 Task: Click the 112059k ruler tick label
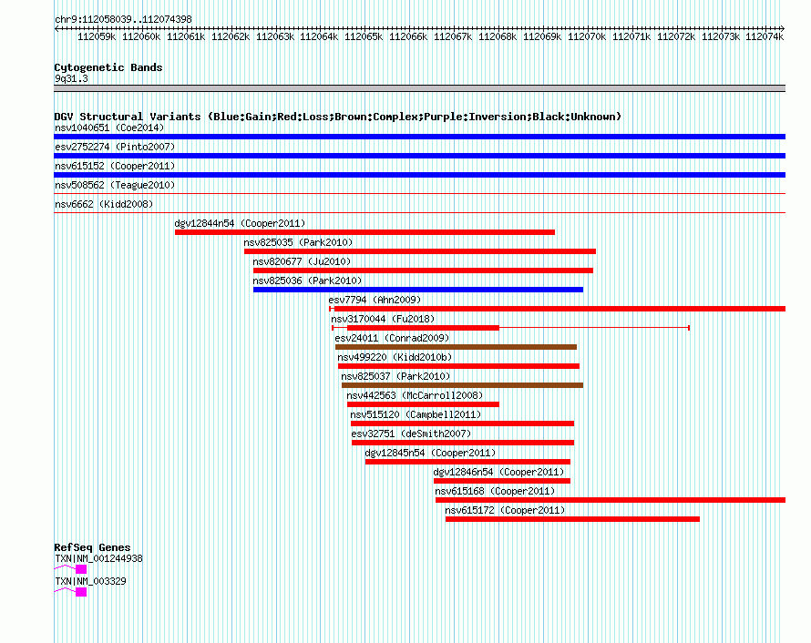click(97, 36)
